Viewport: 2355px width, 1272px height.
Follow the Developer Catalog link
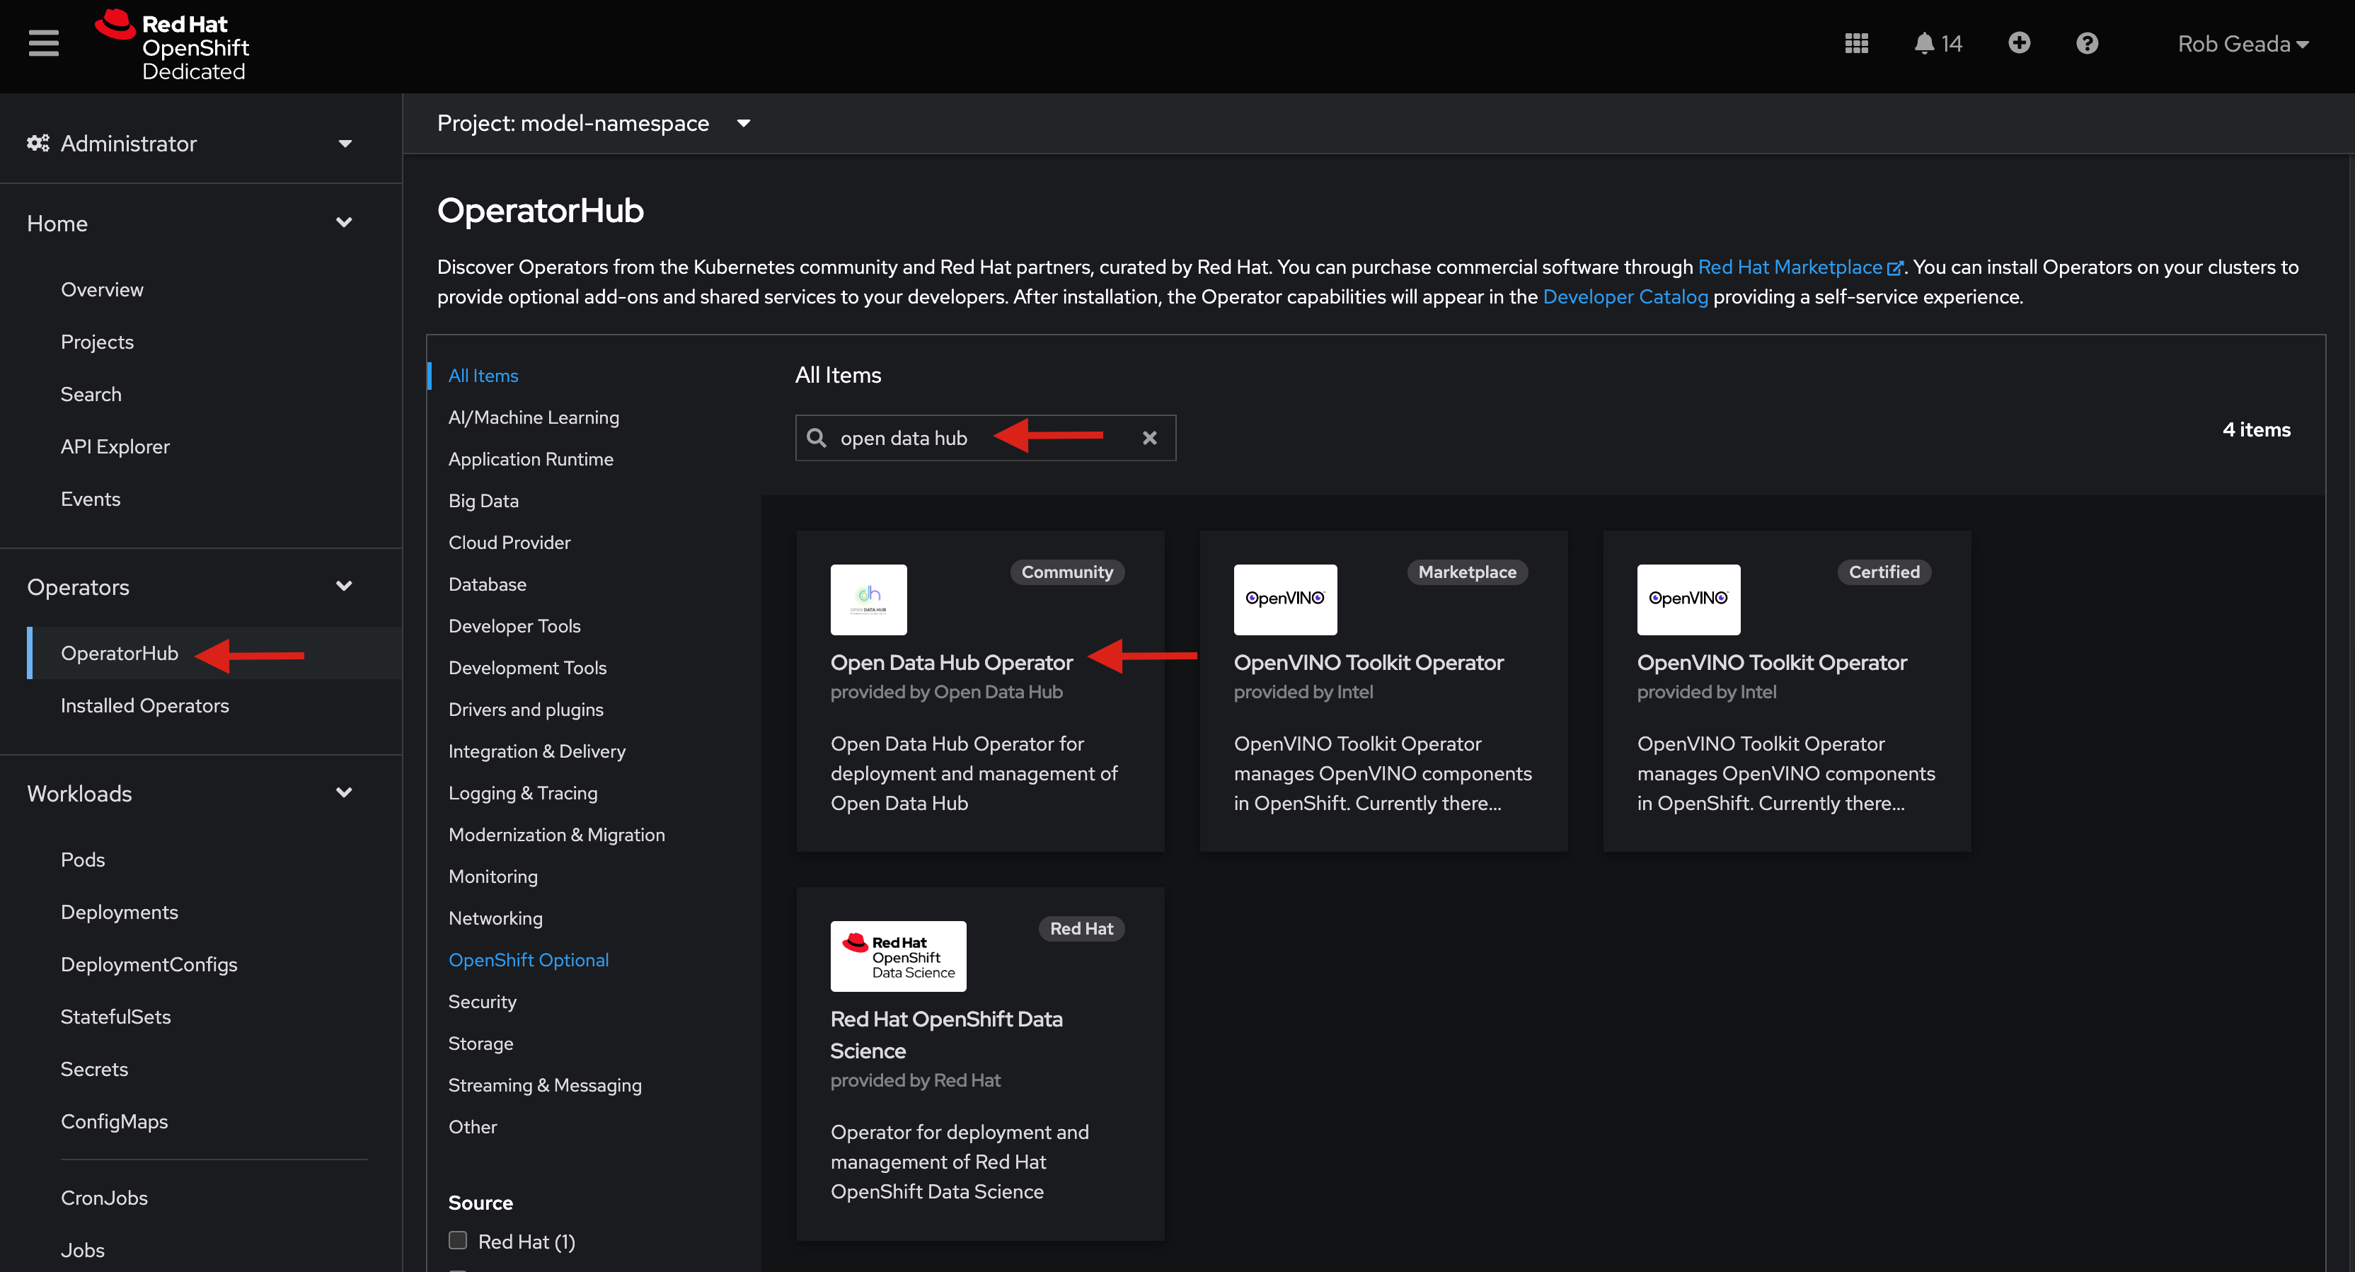[x=1625, y=297]
